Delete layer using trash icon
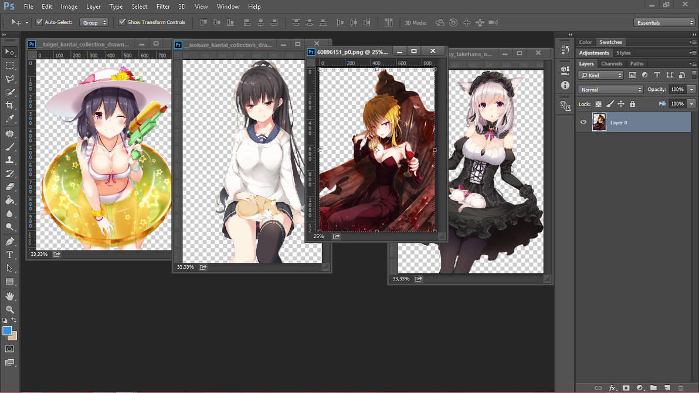This screenshot has width=699, height=393. click(681, 388)
